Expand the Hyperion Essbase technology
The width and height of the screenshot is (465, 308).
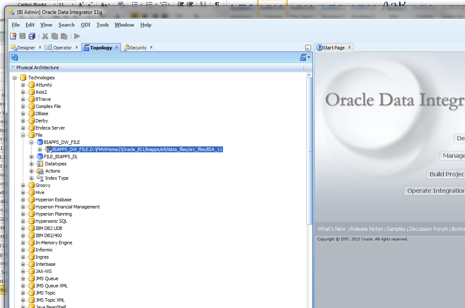pyautogui.click(x=23, y=200)
